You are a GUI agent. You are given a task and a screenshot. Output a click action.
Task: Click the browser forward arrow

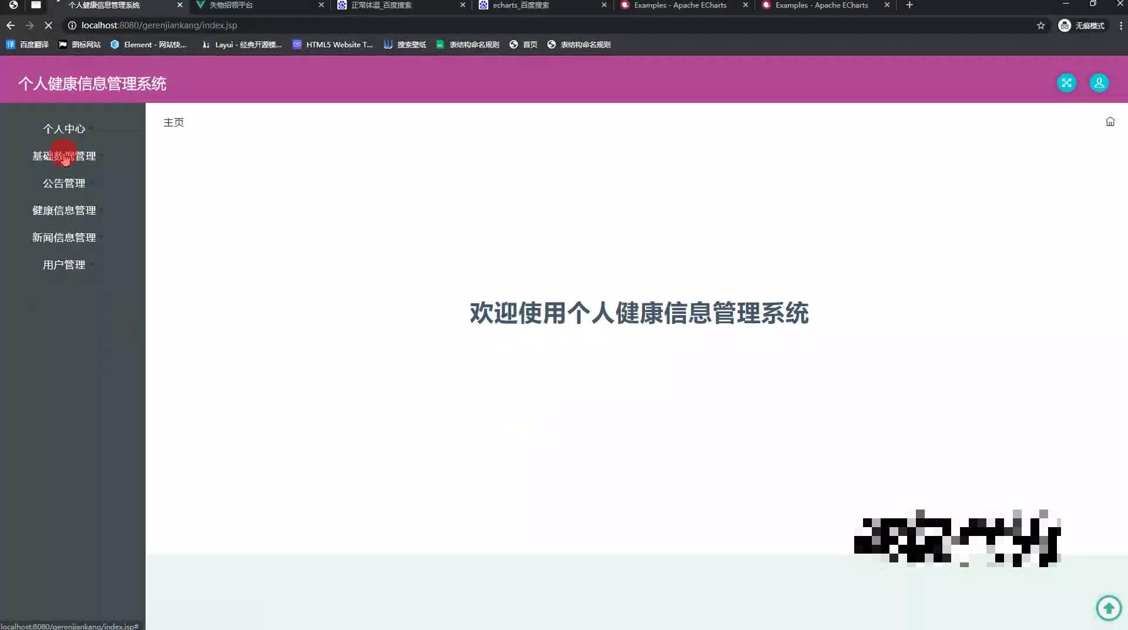(x=29, y=25)
